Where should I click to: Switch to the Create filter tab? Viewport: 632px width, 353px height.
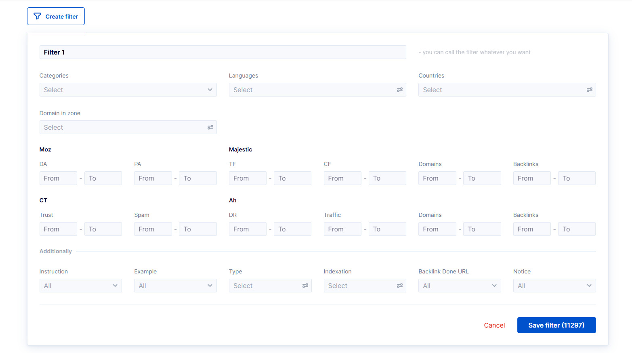56,16
